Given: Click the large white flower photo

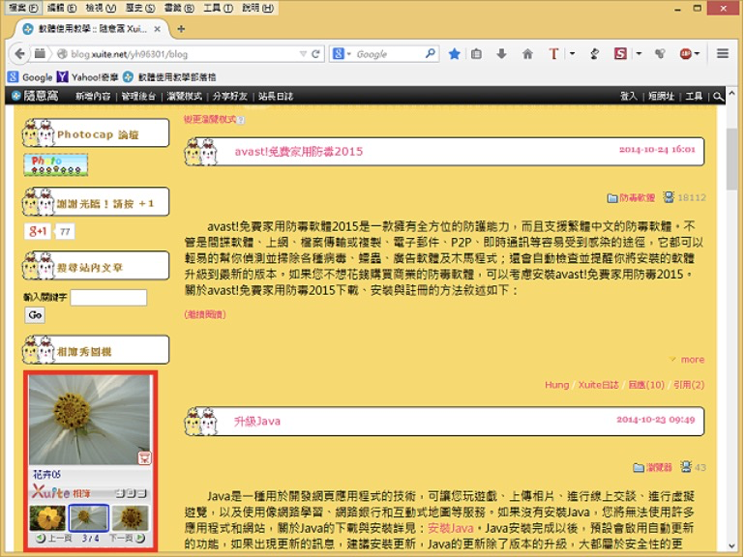Looking at the screenshot, I should coord(89,420).
